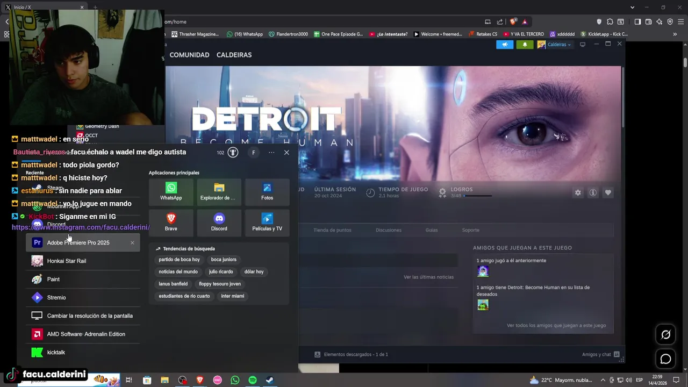688x387 pixels.
Task: Open Ver todos los amigos que juegan link
Action: pos(556,325)
